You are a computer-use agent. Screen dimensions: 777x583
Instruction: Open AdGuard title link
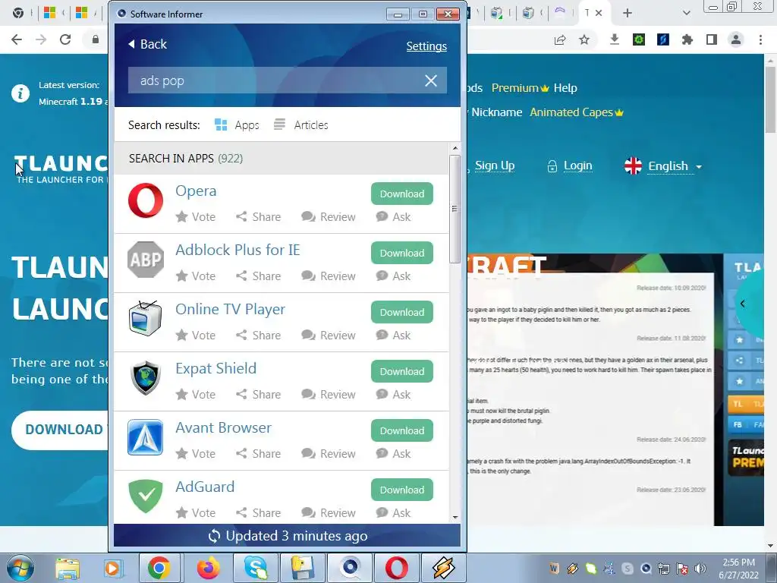tap(205, 487)
